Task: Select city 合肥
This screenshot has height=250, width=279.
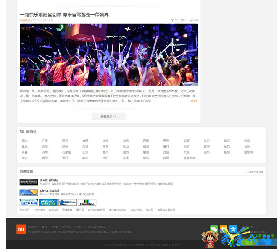Action: coord(85,141)
